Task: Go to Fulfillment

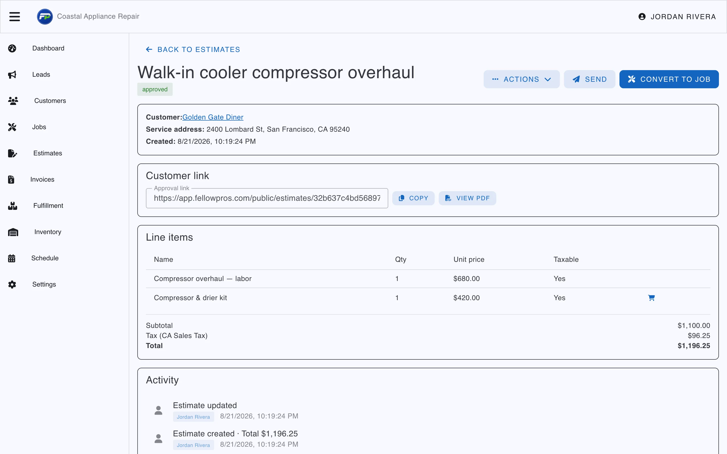Action: tap(64, 206)
